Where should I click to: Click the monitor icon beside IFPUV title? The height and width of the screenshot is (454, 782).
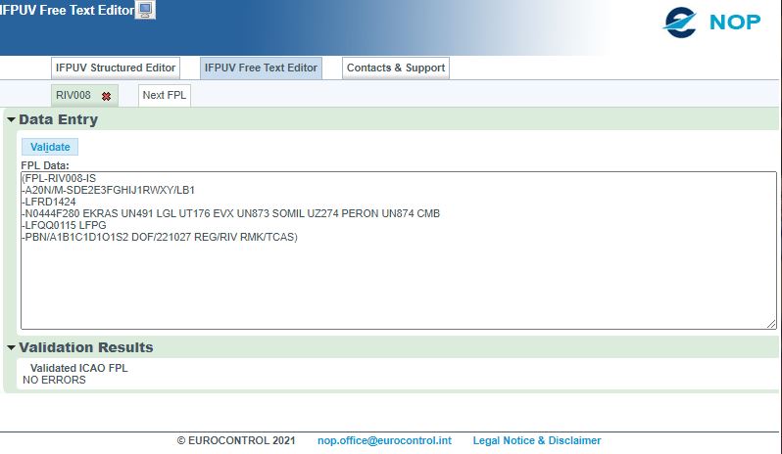[x=146, y=10]
